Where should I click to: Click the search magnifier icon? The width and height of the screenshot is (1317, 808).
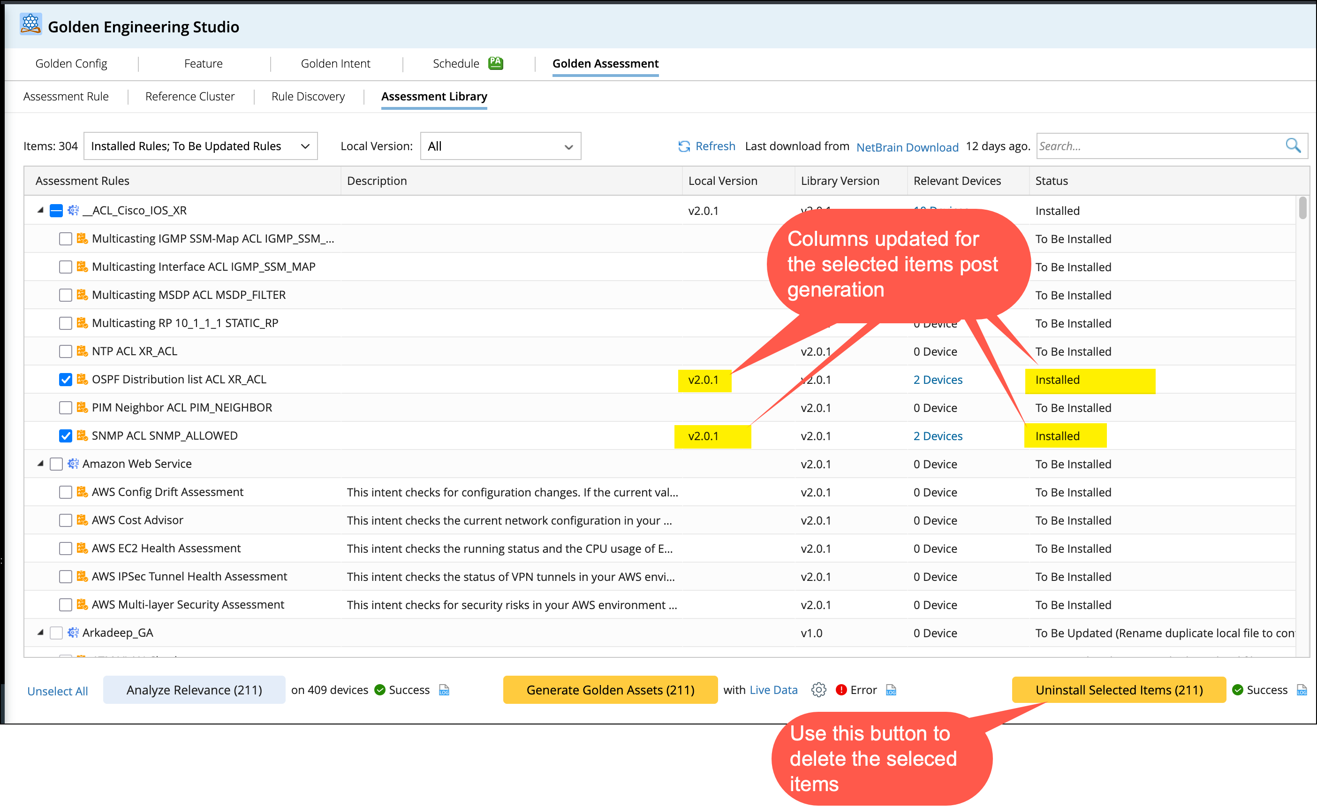point(1293,145)
